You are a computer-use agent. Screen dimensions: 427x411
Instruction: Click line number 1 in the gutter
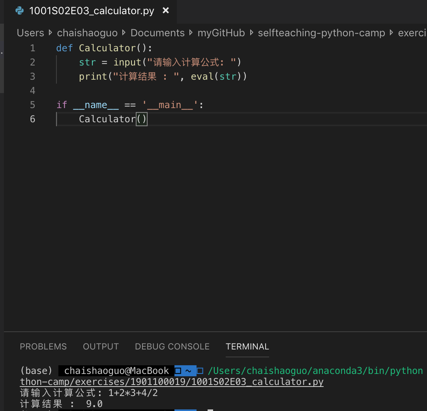point(33,48)
